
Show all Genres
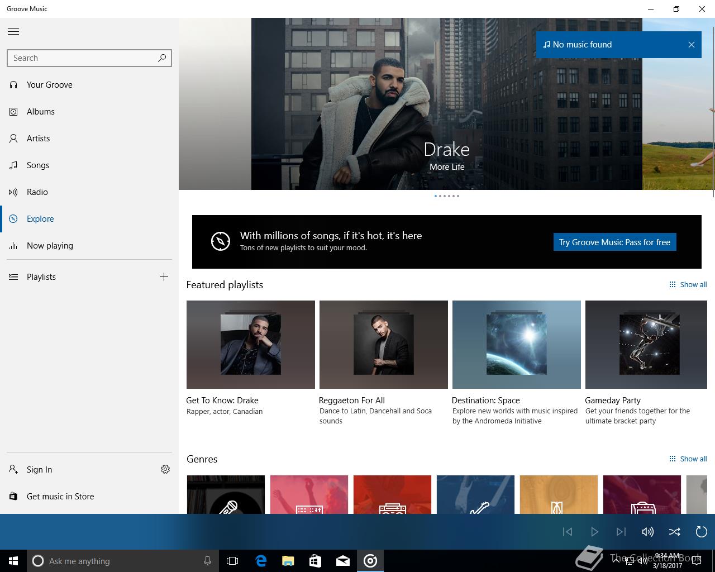point(688,459)
